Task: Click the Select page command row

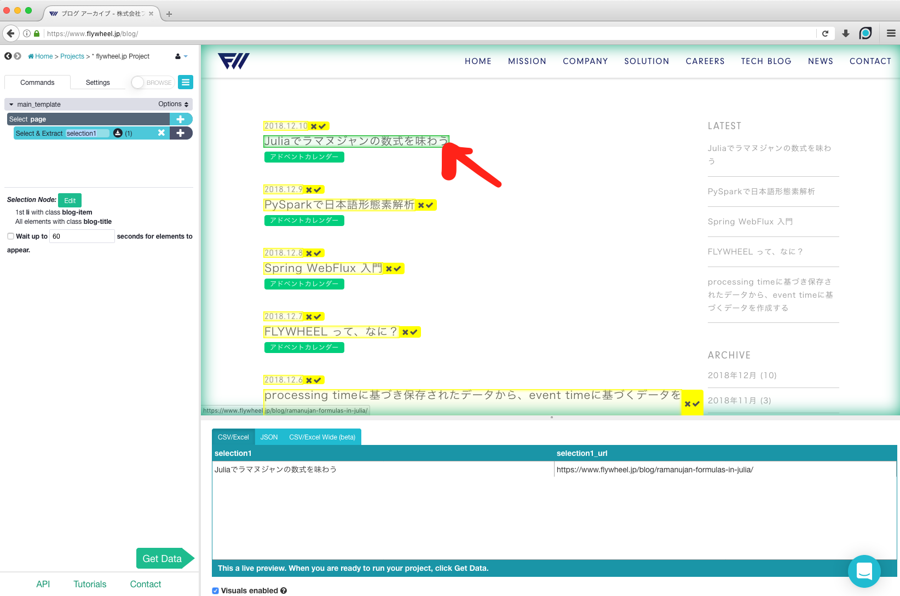Action: (88, 119)
